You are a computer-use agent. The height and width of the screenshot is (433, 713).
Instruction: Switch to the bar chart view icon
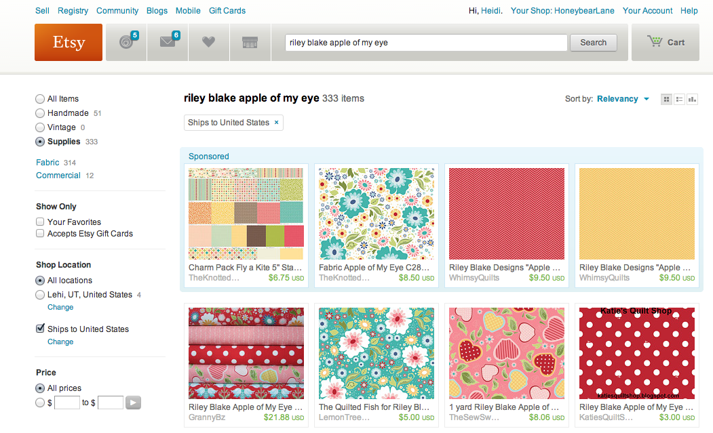click(x=692, y=99)
